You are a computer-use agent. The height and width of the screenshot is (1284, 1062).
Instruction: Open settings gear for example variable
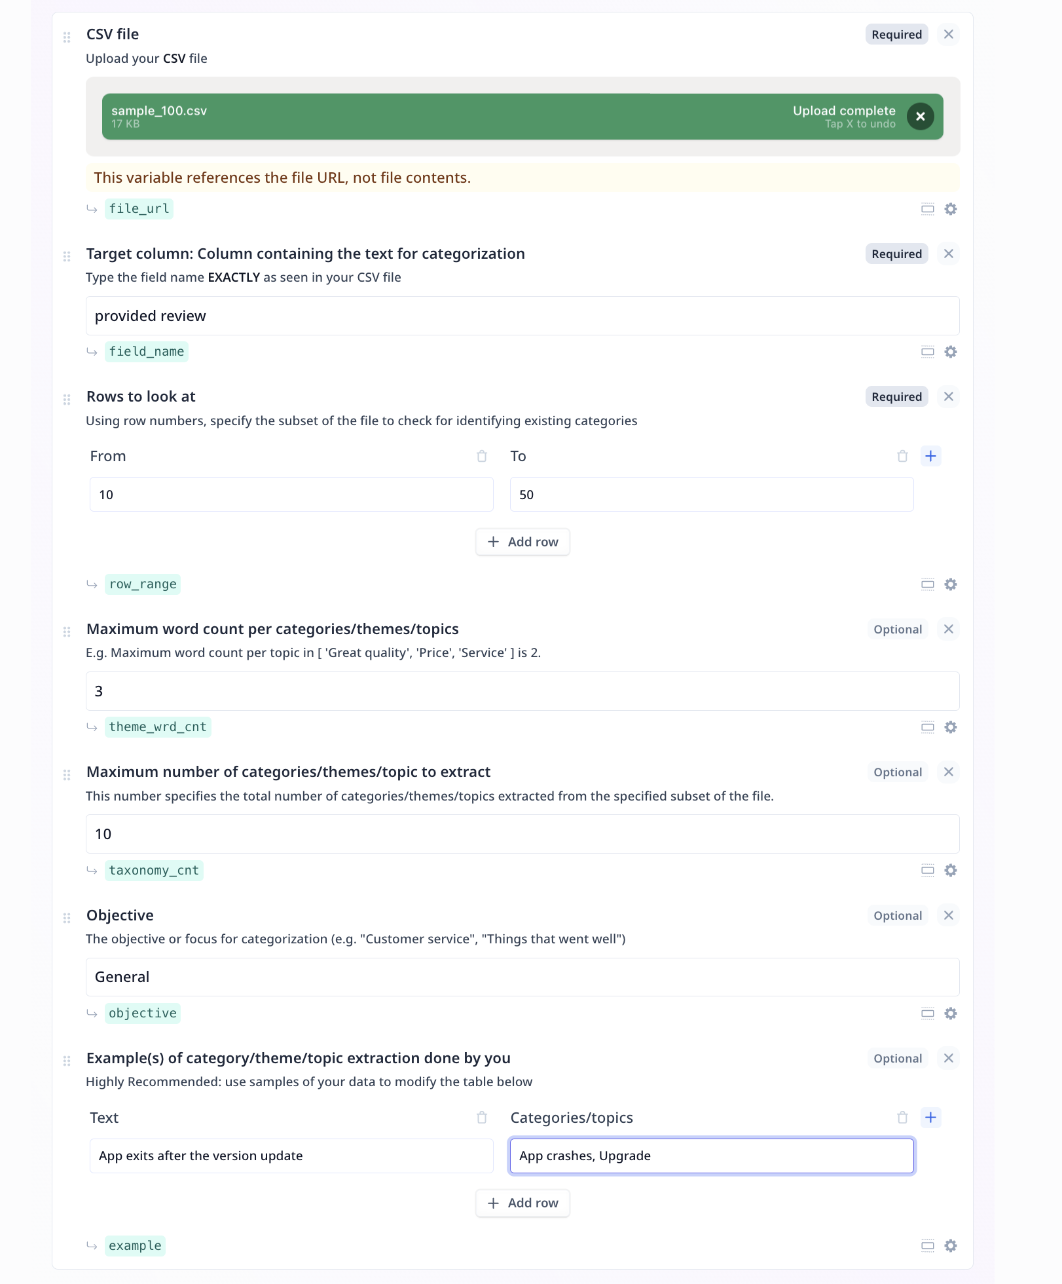pyautogui.click(x=951, y=1245)
